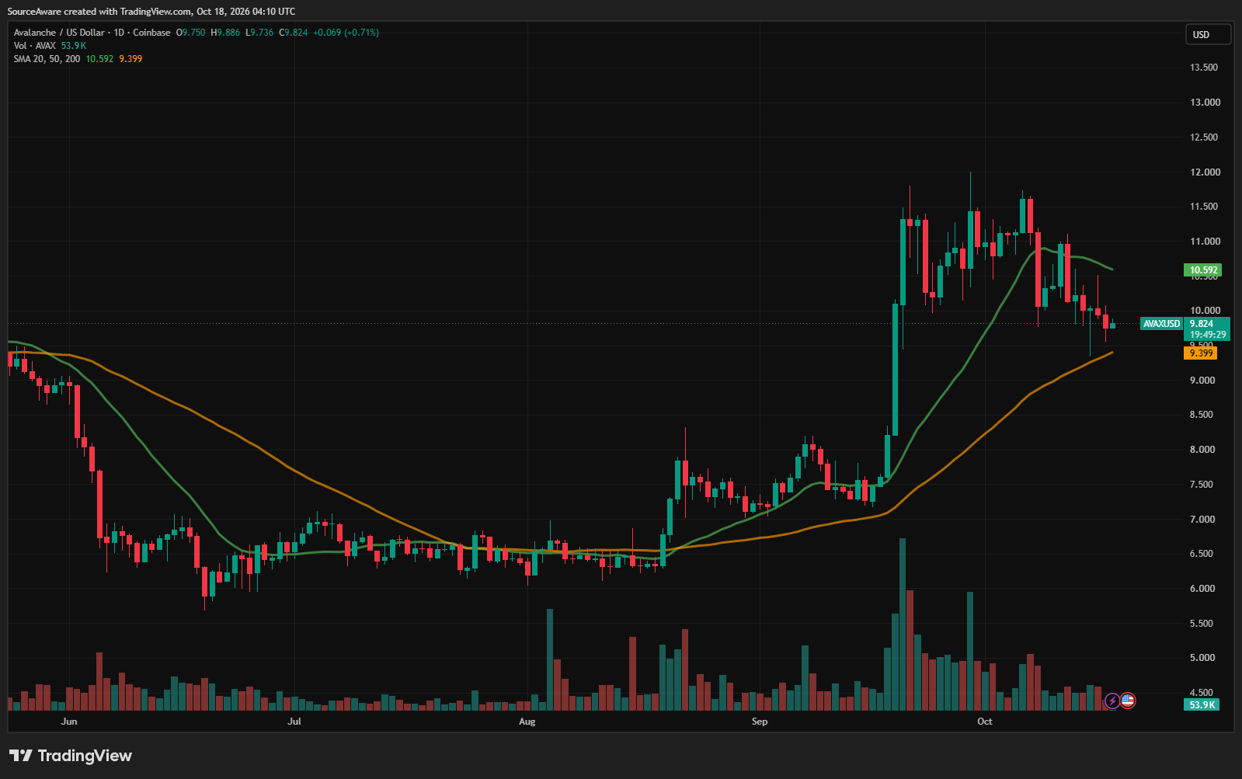
Task: Click the 9.824 current price label
Action: [1202, 324]
